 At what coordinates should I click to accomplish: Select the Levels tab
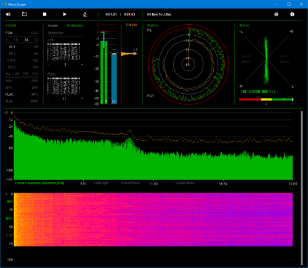52,25
